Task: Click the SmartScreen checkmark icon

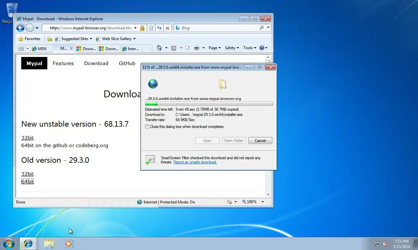Action: pyautogui.click(x=150, y=160)
